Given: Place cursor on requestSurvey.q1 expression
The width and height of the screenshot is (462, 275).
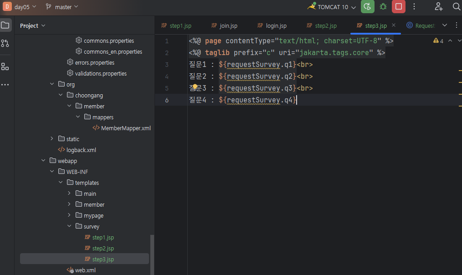Looking at the screenshot, I should [x=257, y=65].
